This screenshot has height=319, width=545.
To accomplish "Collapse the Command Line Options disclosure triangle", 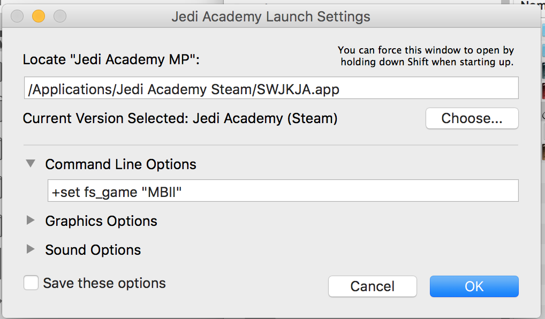I will (31, 164).
